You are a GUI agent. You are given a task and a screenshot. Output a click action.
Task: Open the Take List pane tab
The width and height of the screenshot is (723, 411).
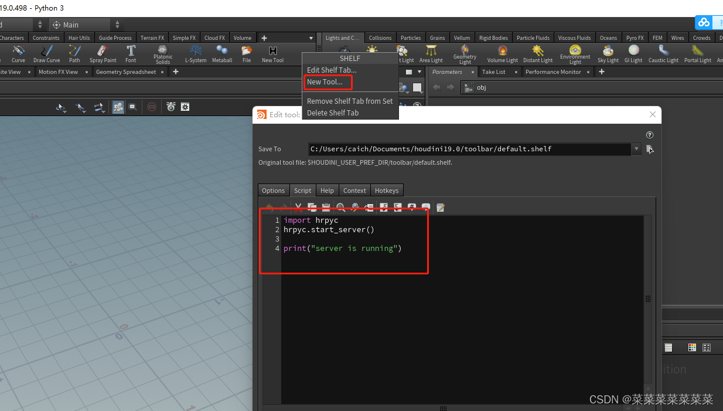[x=494, y=72]
